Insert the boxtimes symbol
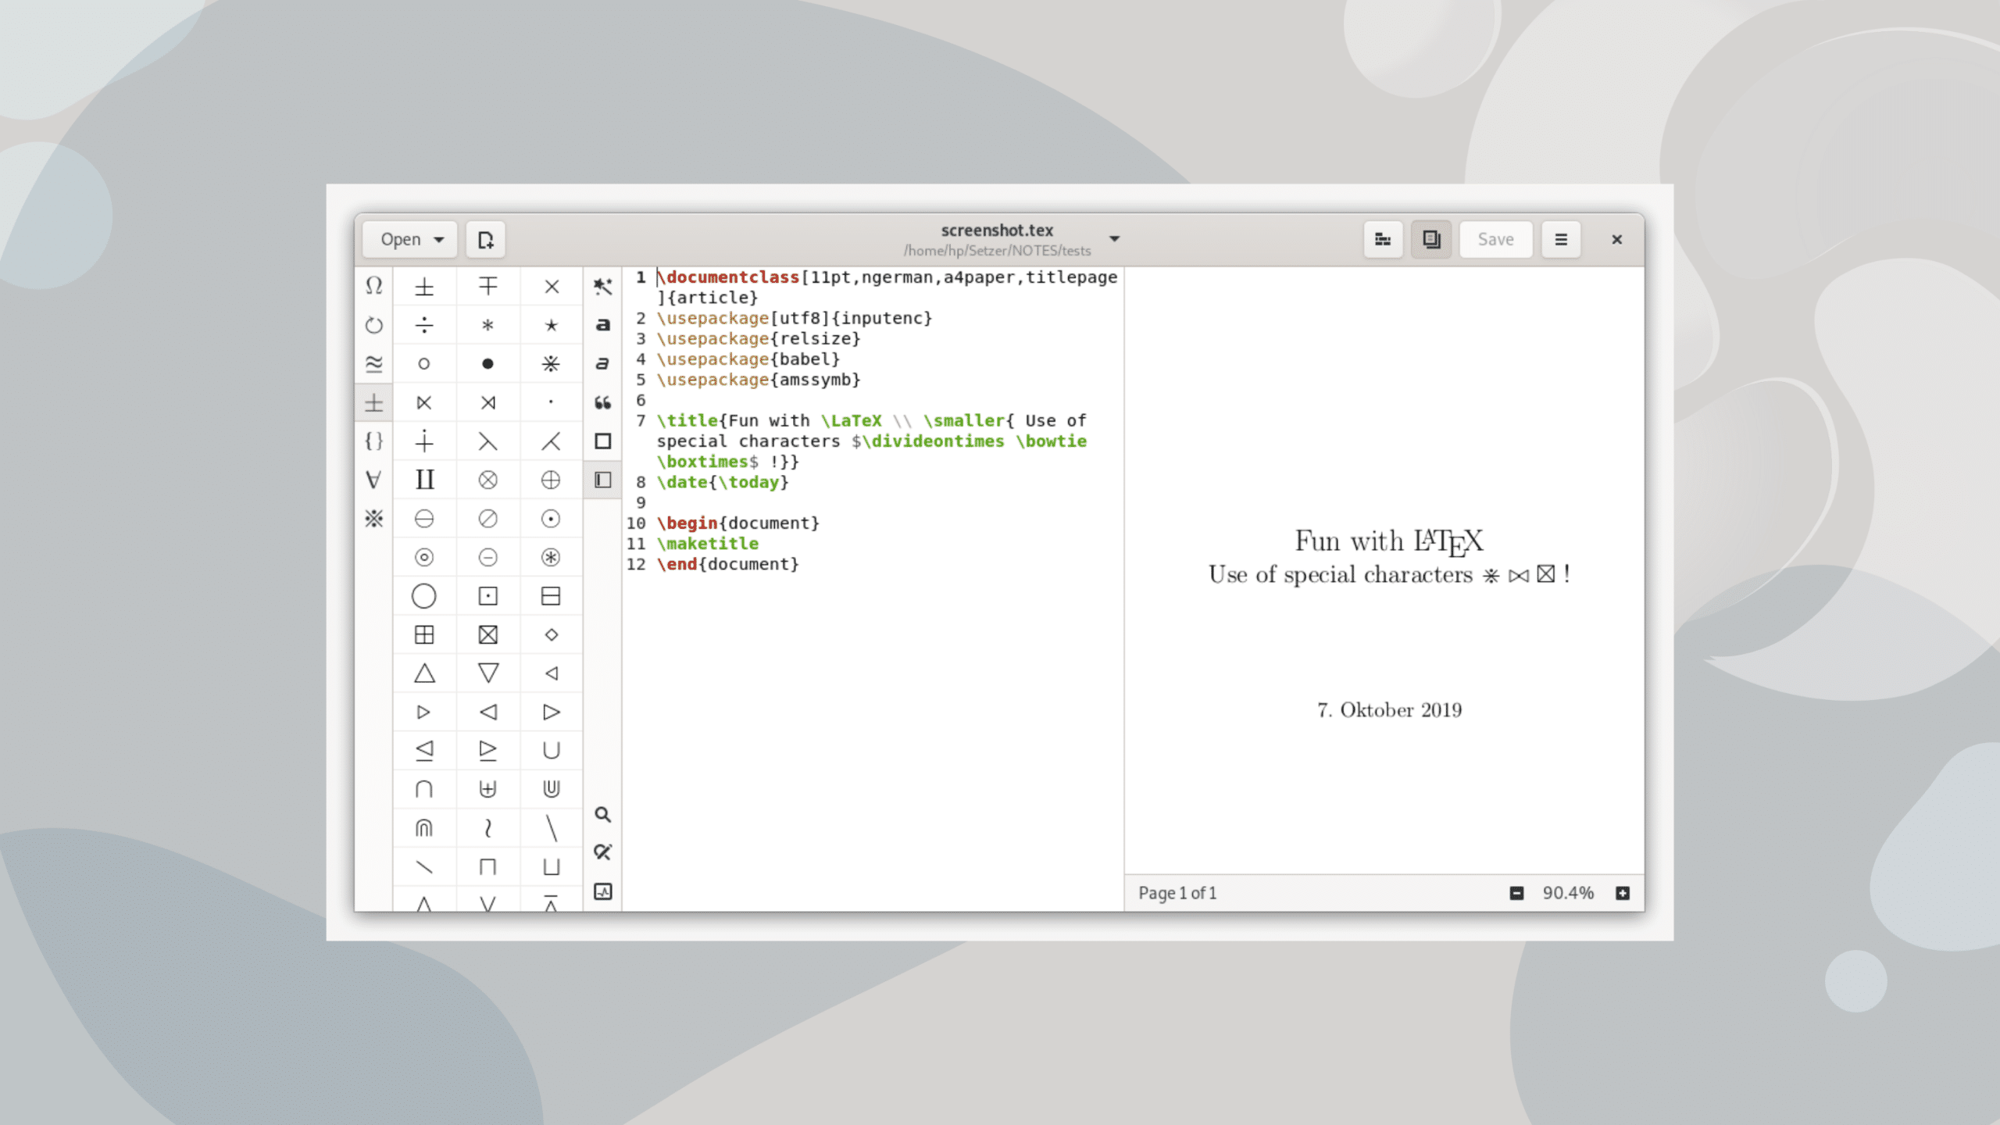 click(487, 634)
